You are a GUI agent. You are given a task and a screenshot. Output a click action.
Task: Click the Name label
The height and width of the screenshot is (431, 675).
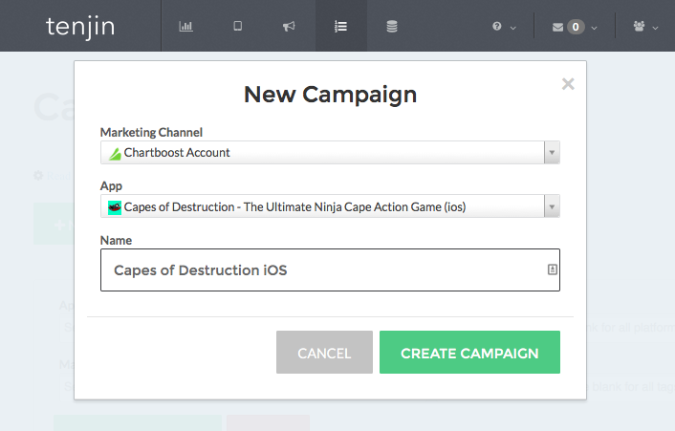(x=117, y=240)
